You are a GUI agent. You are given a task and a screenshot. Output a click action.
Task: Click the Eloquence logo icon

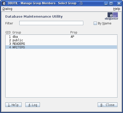[x=111, y=16]
